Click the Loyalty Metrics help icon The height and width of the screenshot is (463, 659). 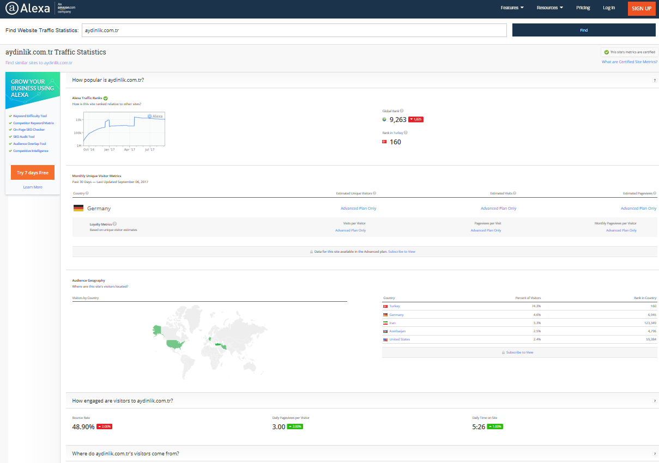point(114,224)
